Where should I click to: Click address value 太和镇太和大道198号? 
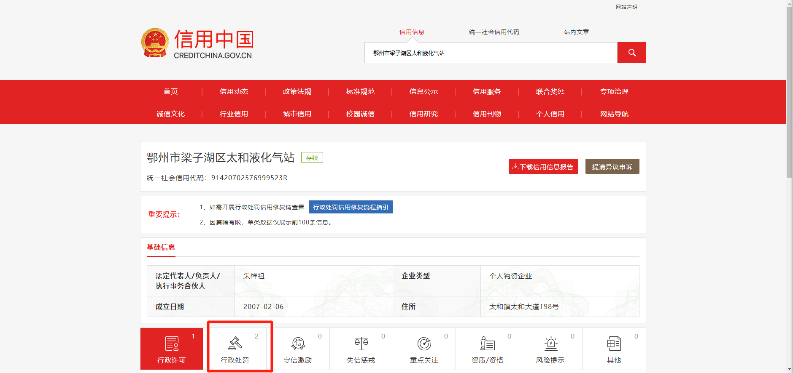pos(524,306)
